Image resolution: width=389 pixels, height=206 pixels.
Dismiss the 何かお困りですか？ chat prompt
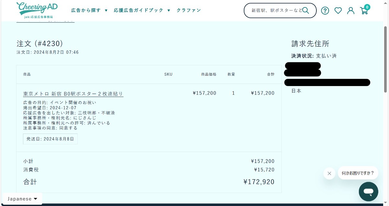(329, 173)
